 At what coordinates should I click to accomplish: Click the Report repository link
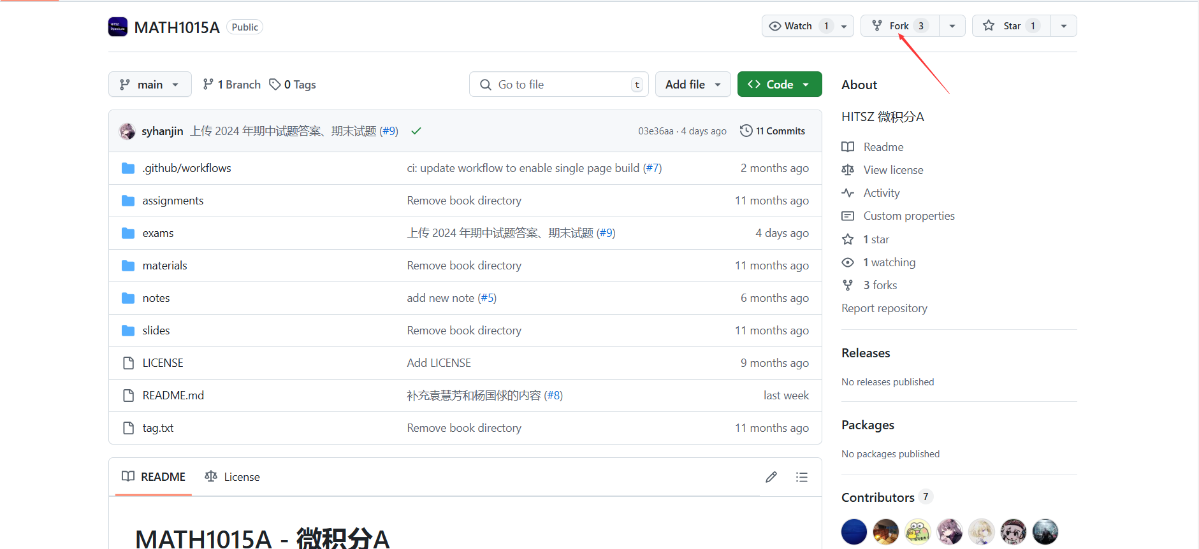coord(884,308)
